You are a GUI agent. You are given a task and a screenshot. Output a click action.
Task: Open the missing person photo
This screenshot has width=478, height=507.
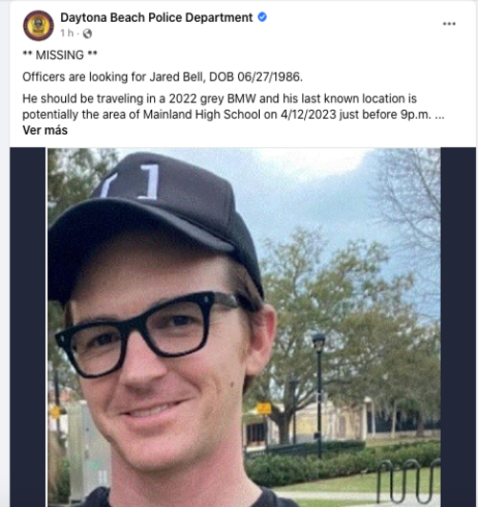pyautogui.click(x=244, y=327)
